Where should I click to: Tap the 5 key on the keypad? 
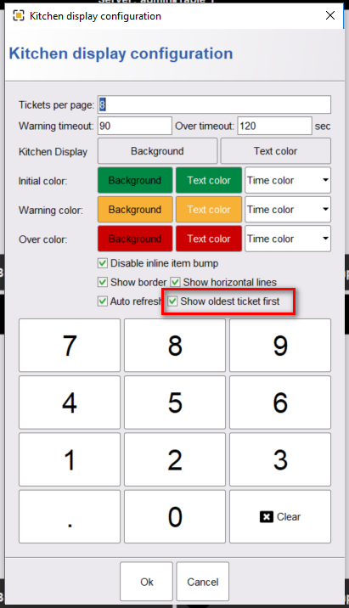coord(175,403)
